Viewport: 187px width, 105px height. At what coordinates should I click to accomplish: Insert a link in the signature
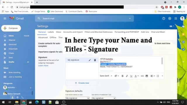click(x=142, y=76)
